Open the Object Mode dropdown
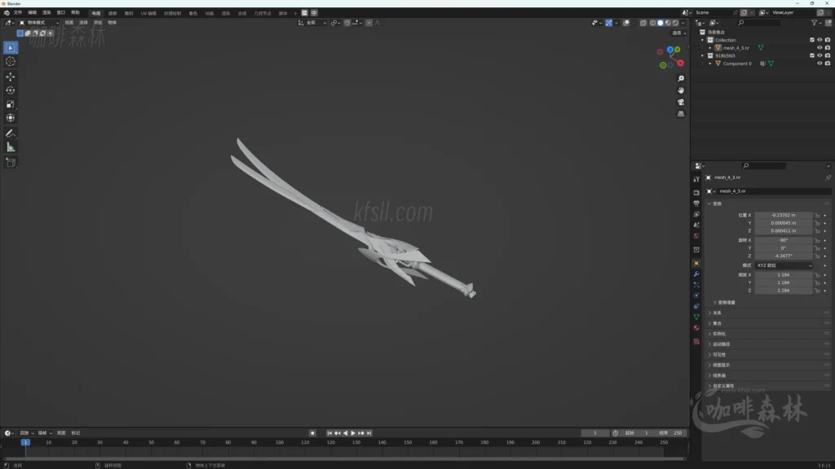The height and width of the screenshot is (469, 835). tap(39, 23)
